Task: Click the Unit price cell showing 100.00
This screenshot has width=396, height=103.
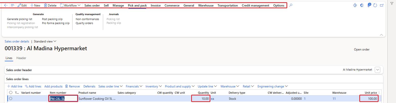Action: (369, 99)
